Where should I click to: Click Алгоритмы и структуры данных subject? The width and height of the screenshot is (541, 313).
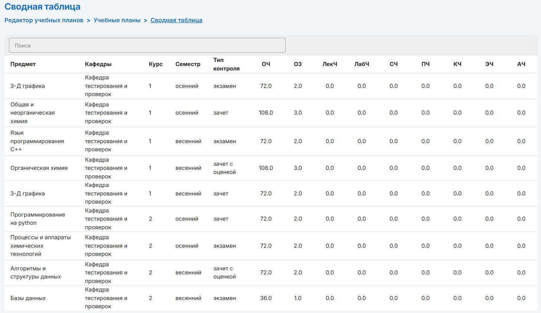pos(35,273)
